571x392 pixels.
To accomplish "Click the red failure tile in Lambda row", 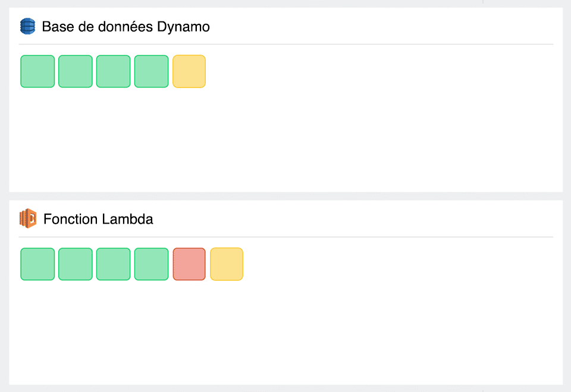I will pyautogui.click(x=189, y=264).
